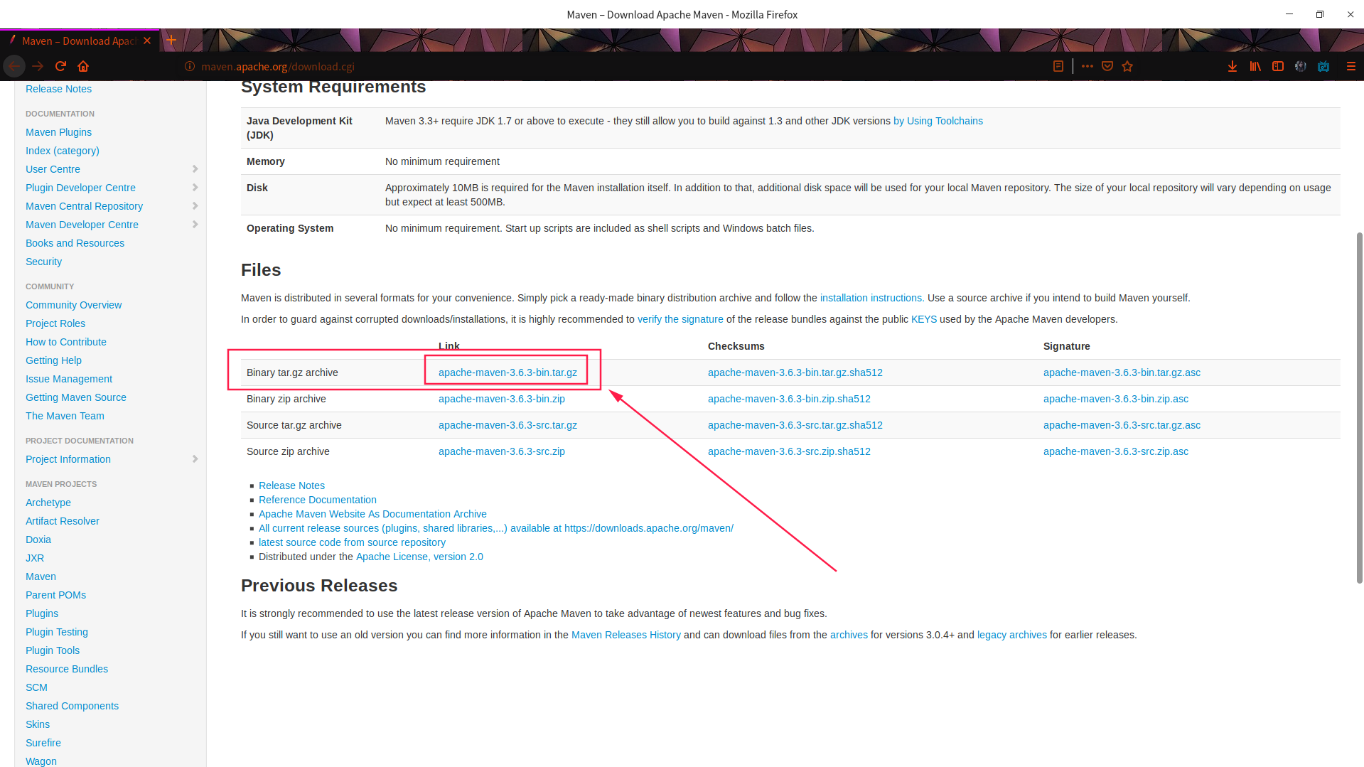Open a new tab with plus button

tap(171, 41)
